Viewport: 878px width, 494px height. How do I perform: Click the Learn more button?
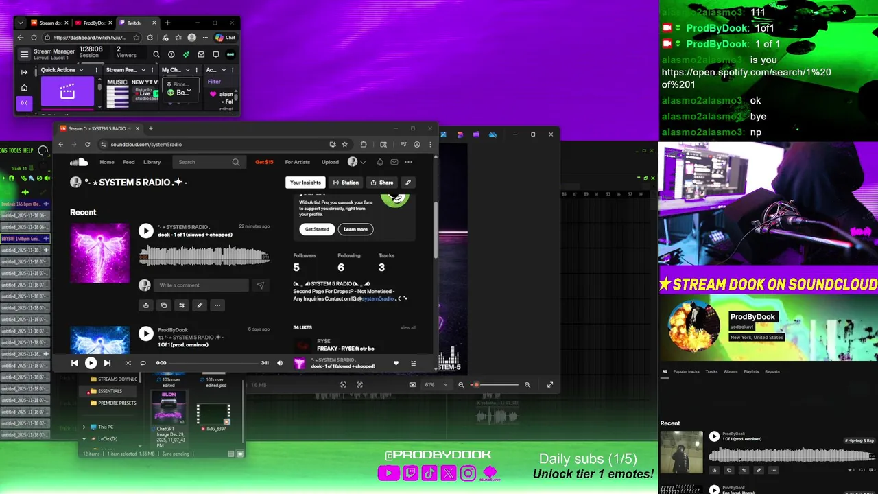point(355,229)
